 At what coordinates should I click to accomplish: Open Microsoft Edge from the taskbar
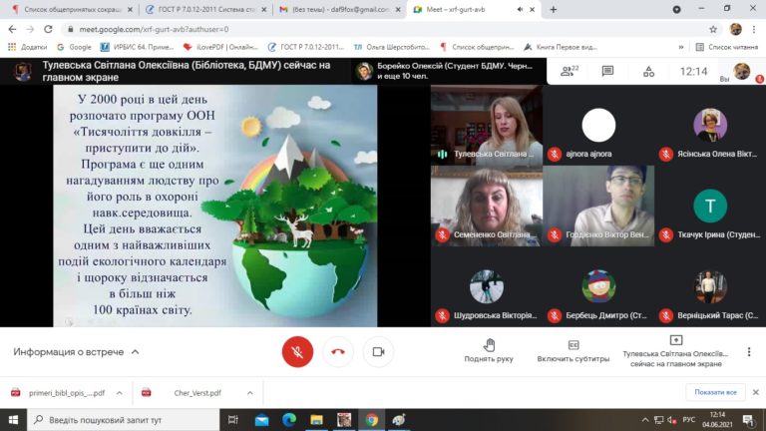pos(289,420)
